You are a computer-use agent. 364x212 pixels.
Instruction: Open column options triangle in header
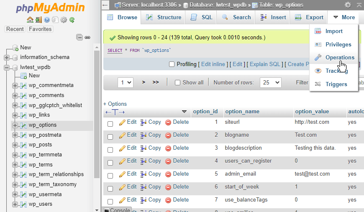tap(185, 112)
